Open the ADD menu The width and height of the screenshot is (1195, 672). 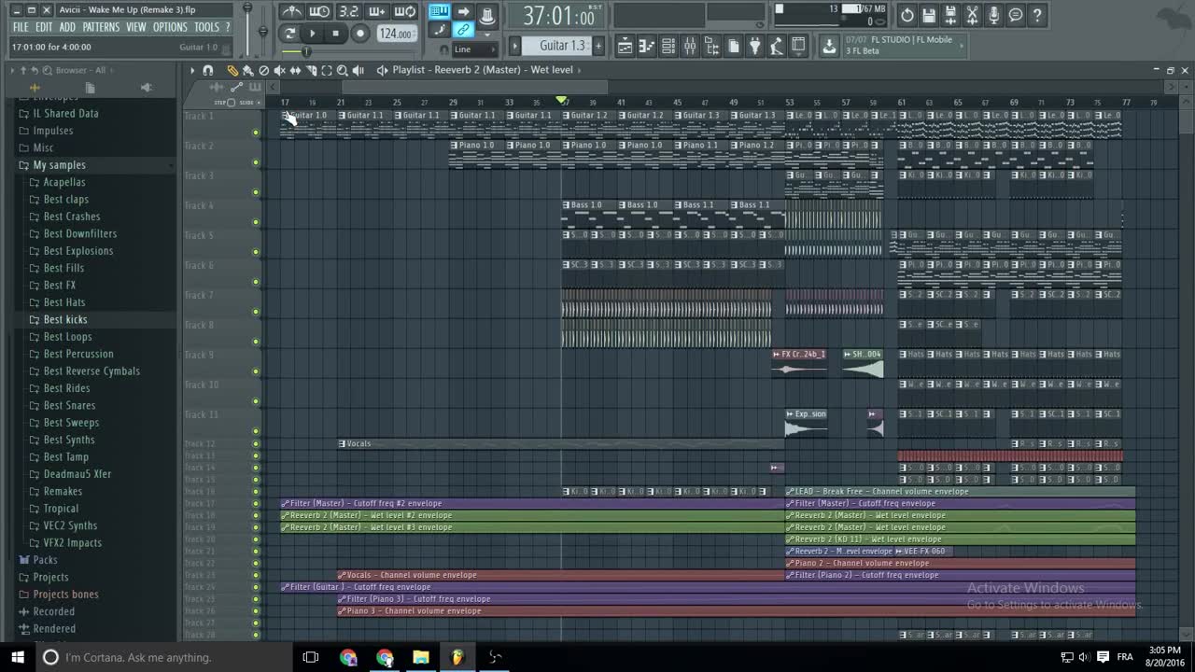[x=67, y=27]
